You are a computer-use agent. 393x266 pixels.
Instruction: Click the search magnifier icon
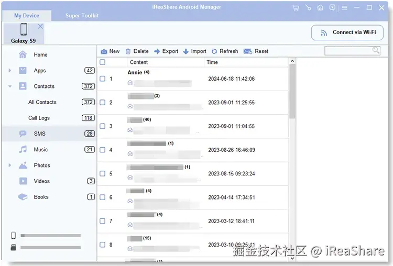(x=376, y=50)
